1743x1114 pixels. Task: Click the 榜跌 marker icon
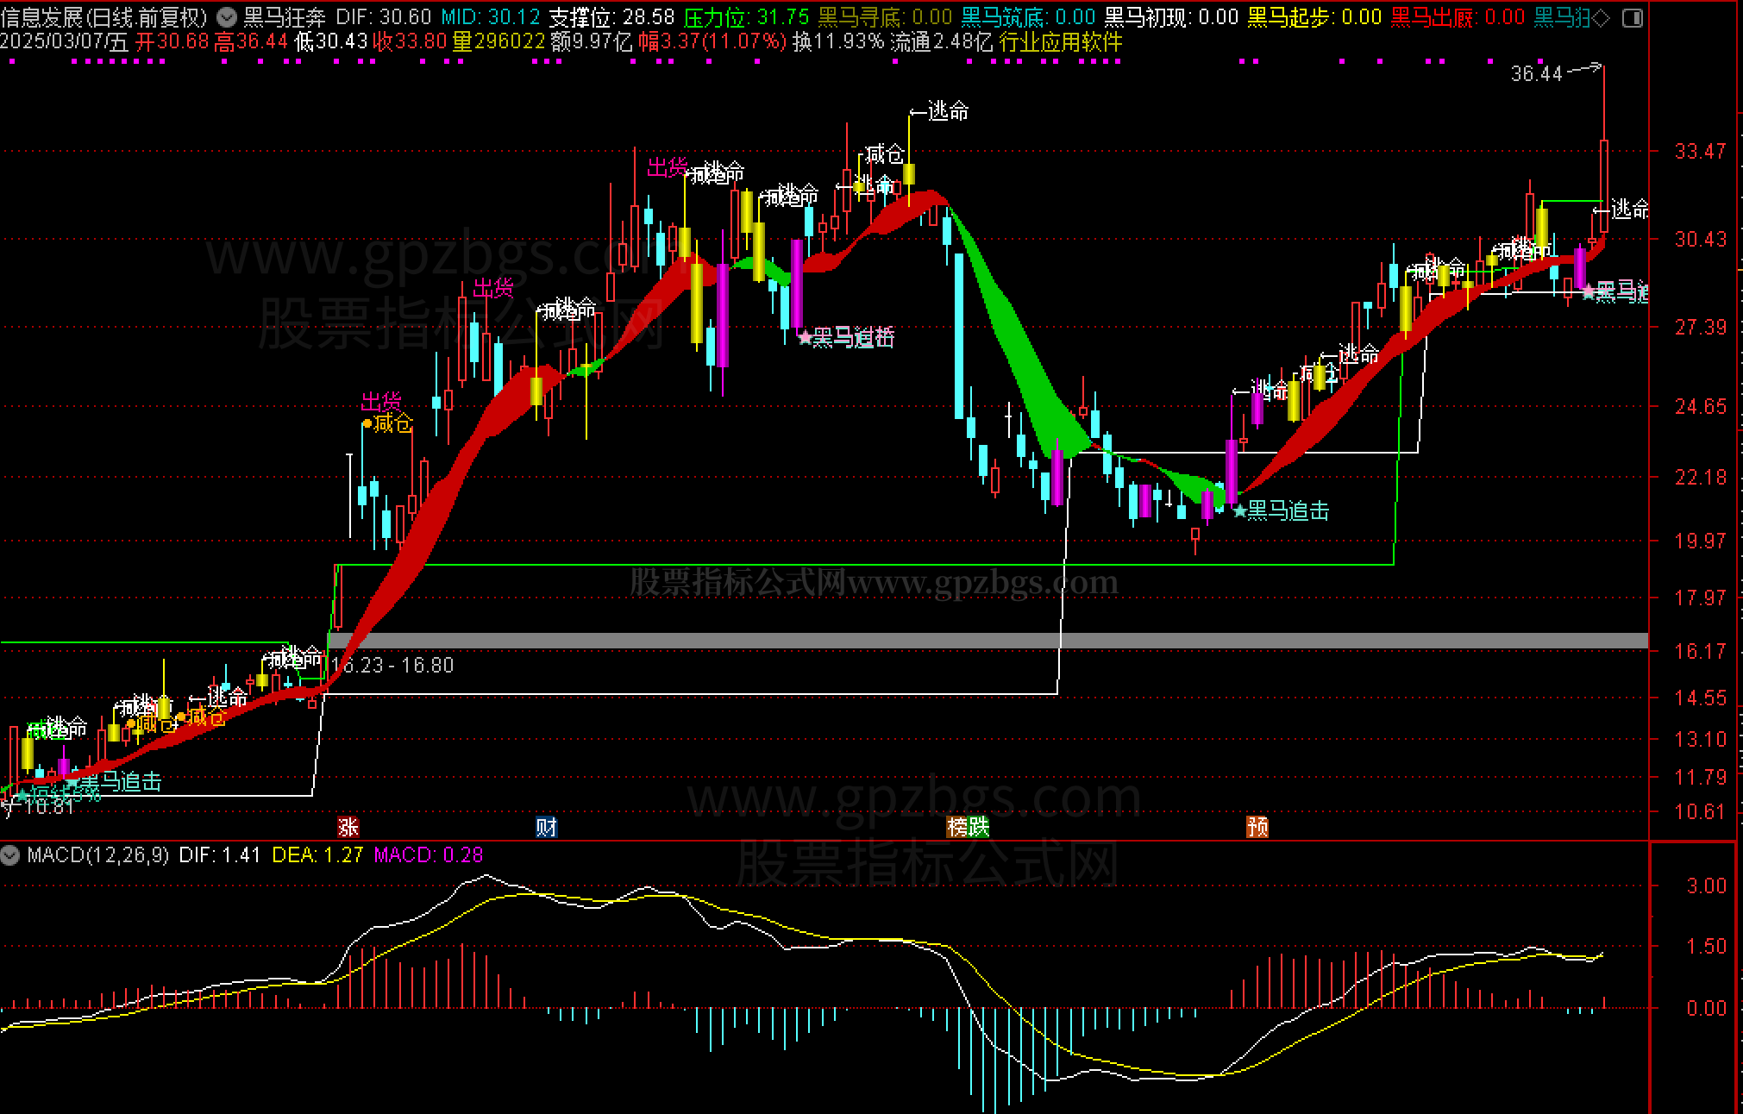click(x=968, y=827)
